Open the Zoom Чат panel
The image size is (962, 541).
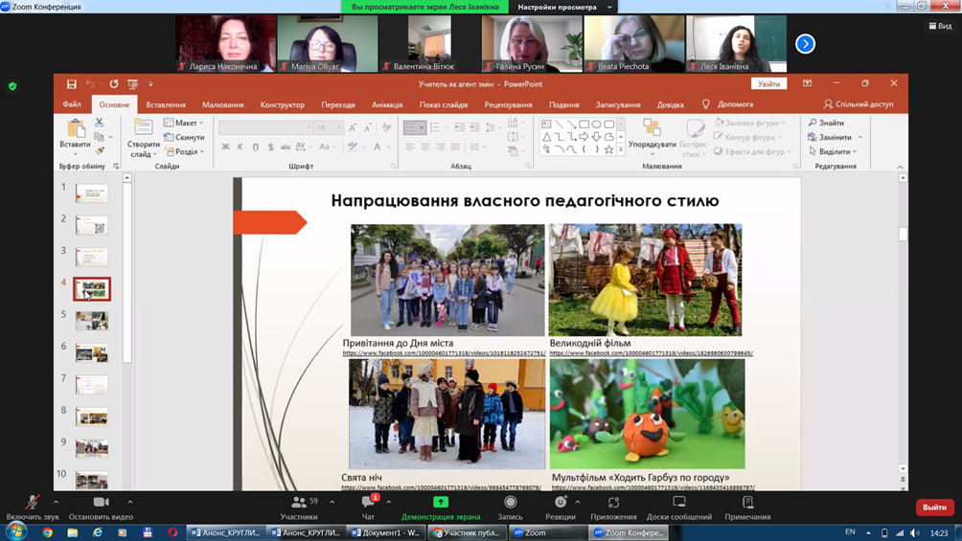point(368,503)
